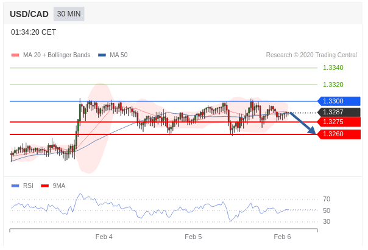Click the red 1.3275 support price tag

[339, 122]
